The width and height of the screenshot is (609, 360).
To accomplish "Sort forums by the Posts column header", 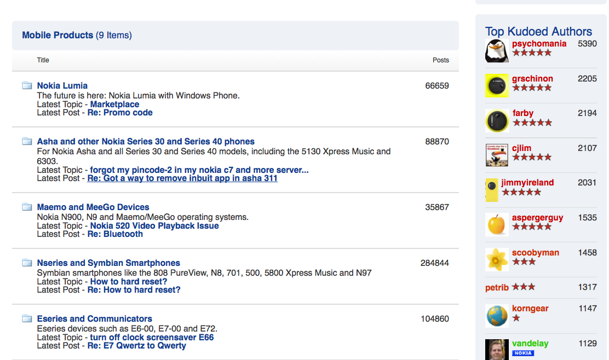I will (x=441, y=60).
